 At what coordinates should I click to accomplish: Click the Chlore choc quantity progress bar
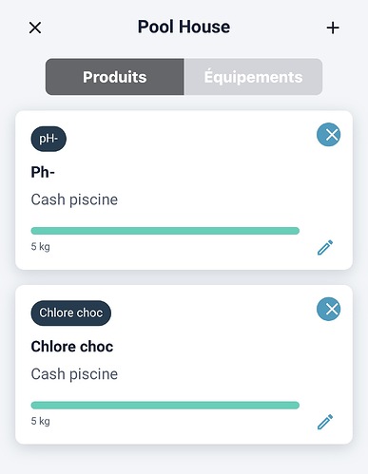(165, 405)
